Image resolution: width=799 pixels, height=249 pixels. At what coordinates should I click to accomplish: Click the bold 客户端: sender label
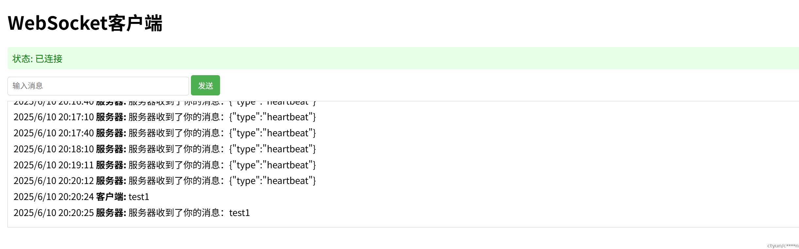pos(111,197)
